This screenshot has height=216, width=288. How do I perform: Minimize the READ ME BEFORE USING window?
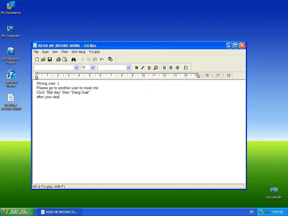(229, 45)
